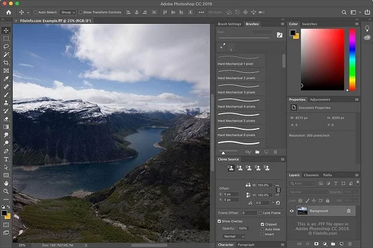Click the Share document icon
The width and height of the screenshot is (373, 248).
tap(367, 12)
